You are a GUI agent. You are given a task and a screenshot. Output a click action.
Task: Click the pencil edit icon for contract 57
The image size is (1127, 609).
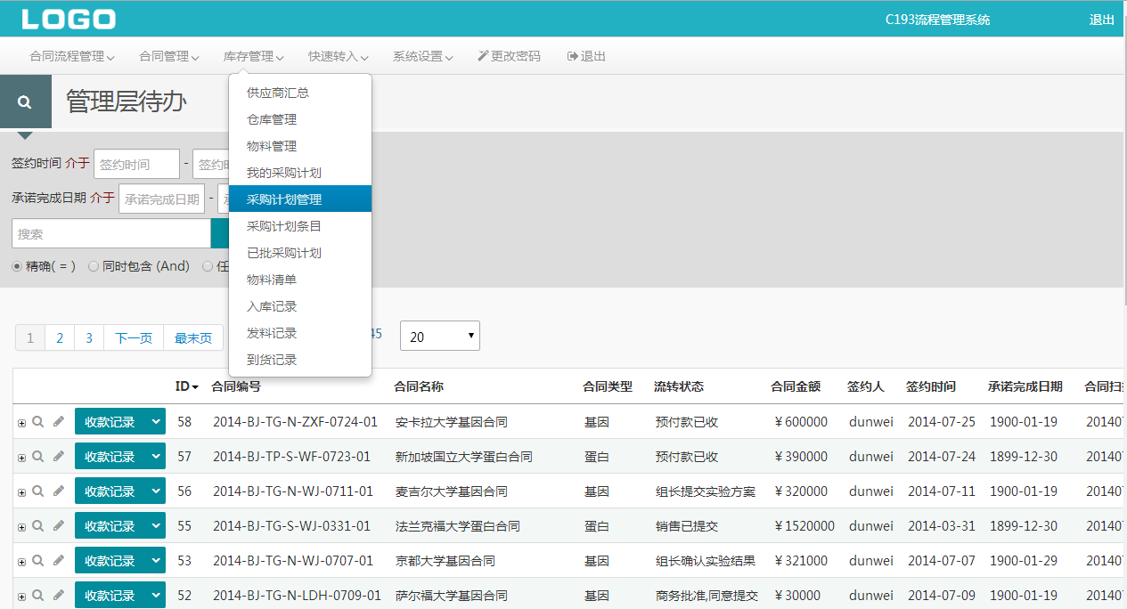point(59,457)
